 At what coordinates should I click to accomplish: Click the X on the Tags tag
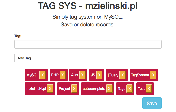[129, 89]
